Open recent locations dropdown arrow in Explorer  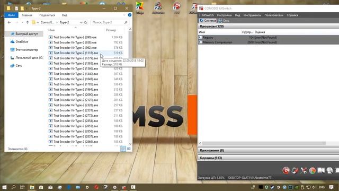(x=22, y=22)
